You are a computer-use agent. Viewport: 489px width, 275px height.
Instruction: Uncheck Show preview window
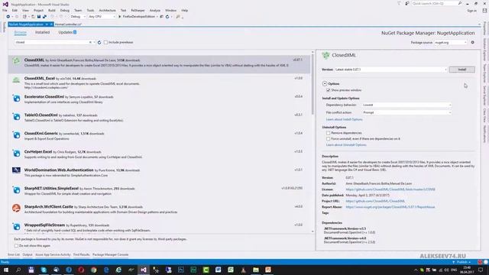[328, 90]
